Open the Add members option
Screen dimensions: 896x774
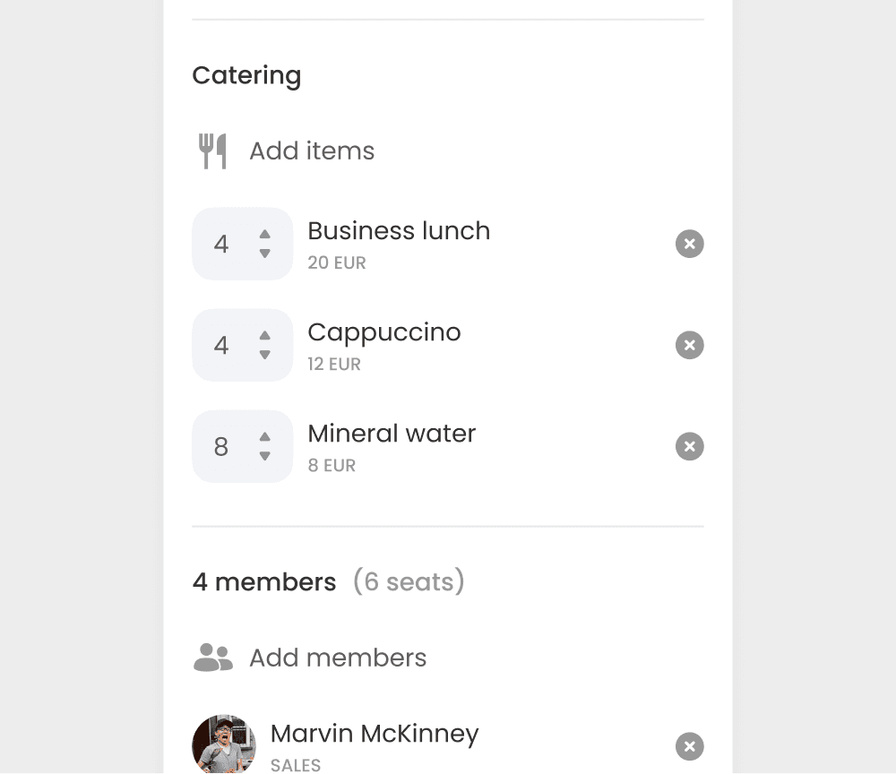337,658
